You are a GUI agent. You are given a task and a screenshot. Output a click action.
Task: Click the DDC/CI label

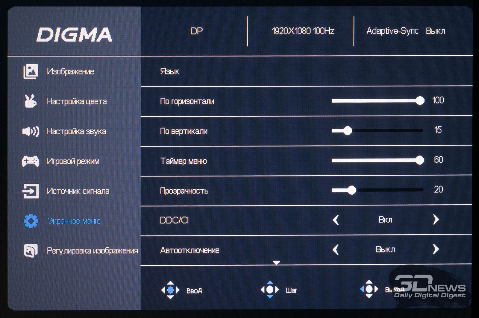(174, 220)
